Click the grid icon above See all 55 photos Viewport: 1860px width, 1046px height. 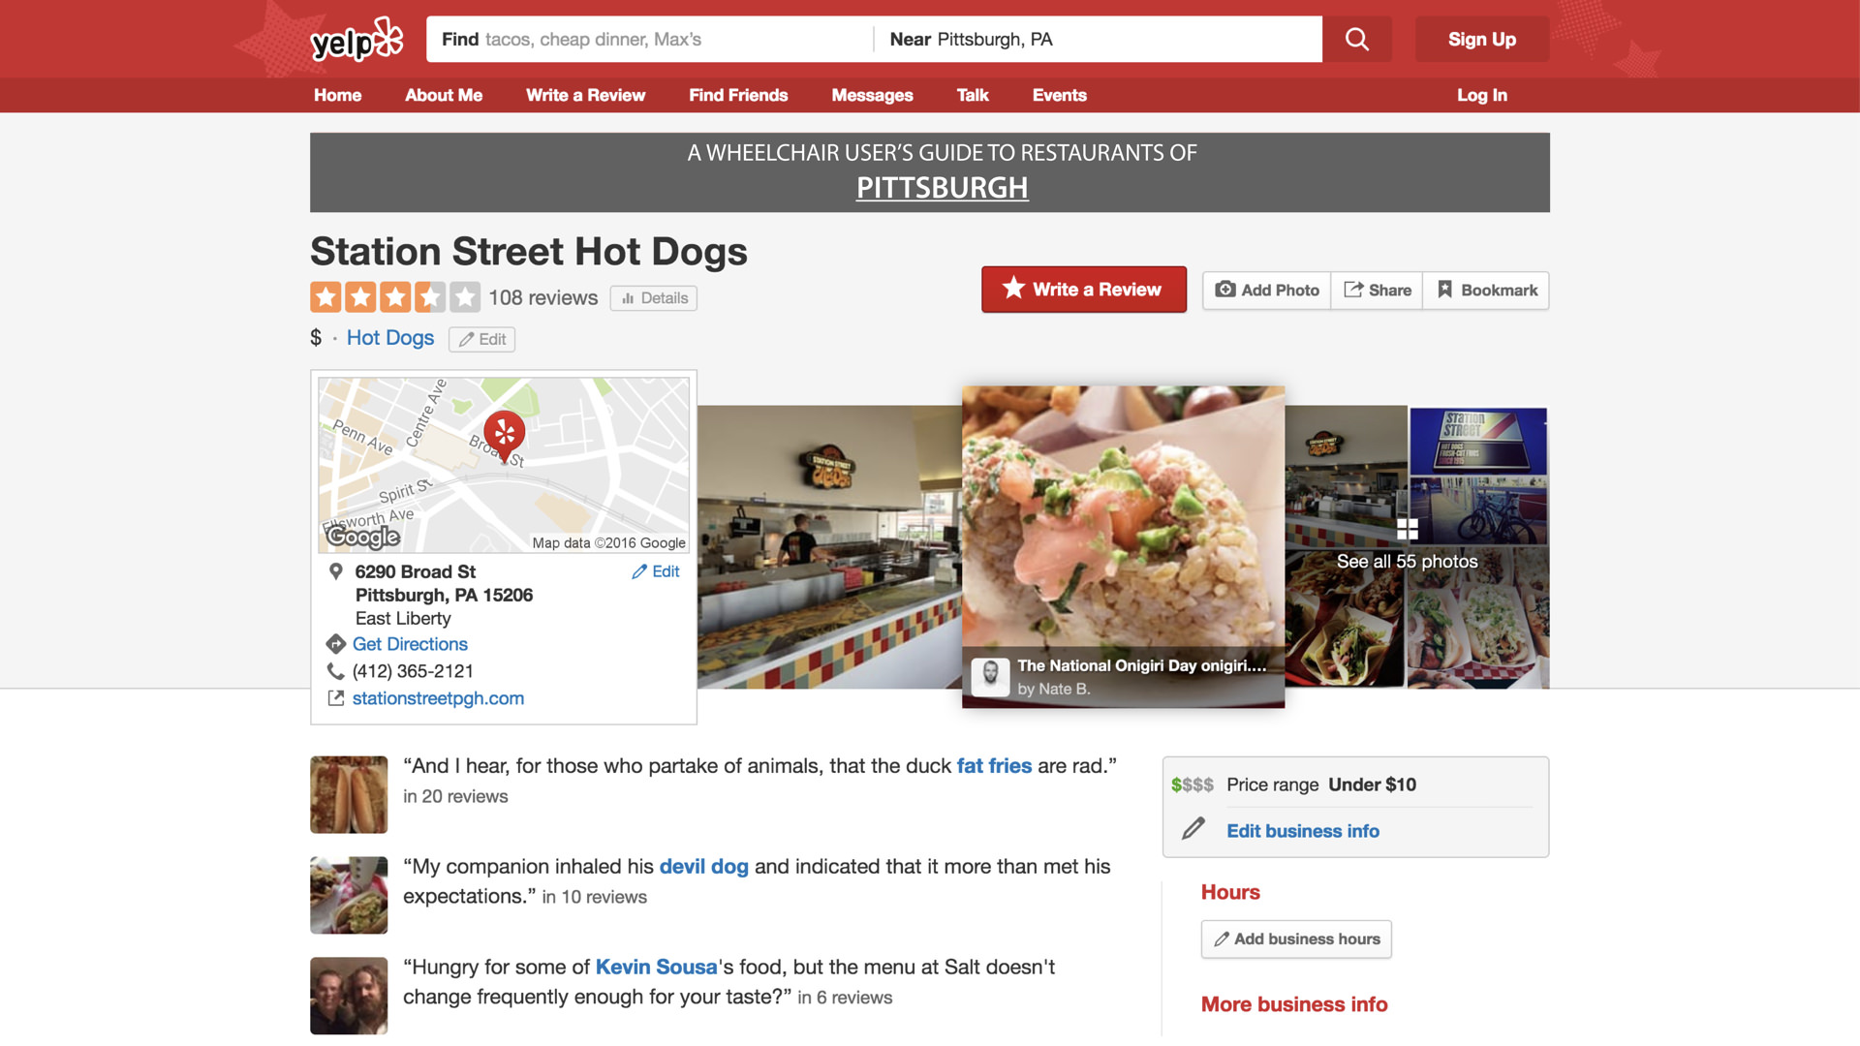[1407, 530]
